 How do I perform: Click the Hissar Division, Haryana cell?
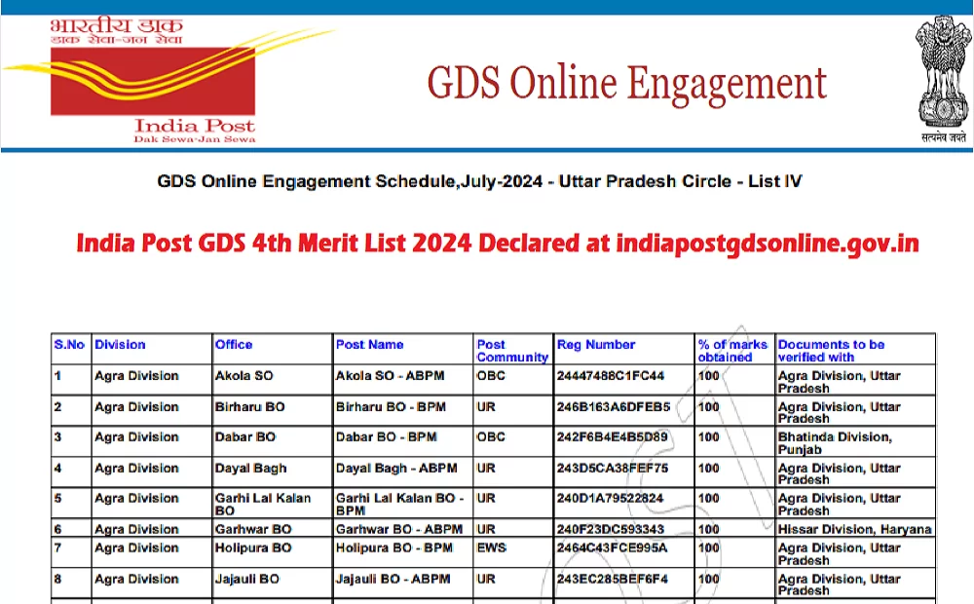(x=855, y=529)
